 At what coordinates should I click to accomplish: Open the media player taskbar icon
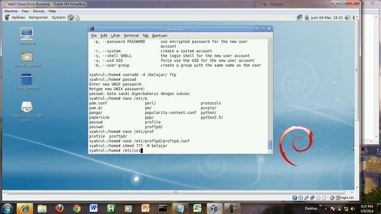[x=128, y=209]
